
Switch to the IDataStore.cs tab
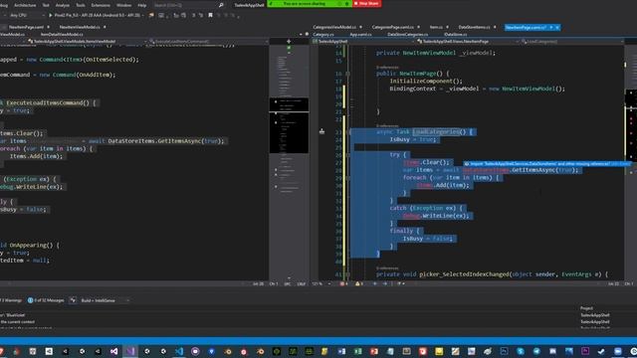point(456,35)
